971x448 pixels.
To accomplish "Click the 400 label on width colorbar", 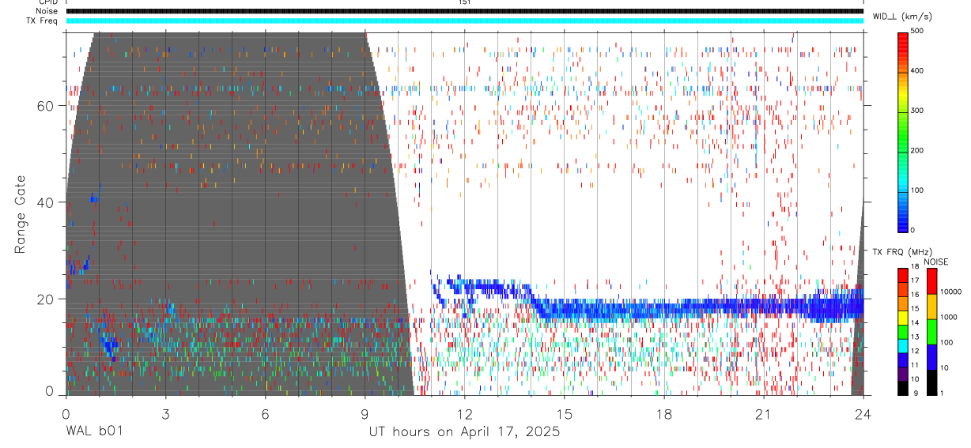I will [x=917, y=71].
